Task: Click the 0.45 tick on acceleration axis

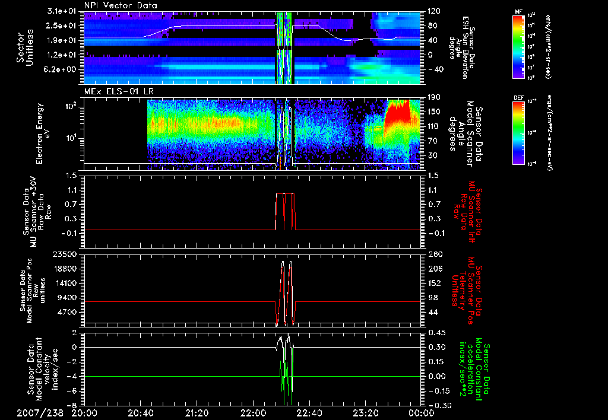Action: [436, 333]
